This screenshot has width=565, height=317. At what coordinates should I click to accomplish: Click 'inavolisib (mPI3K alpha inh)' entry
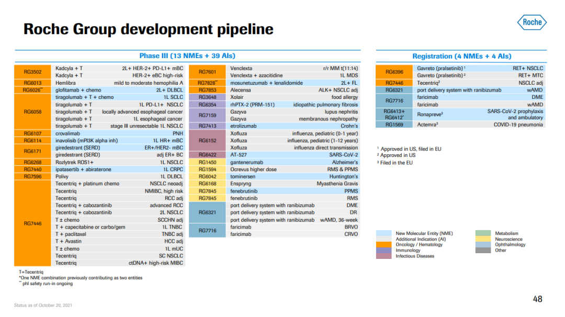tap(86, 141)
